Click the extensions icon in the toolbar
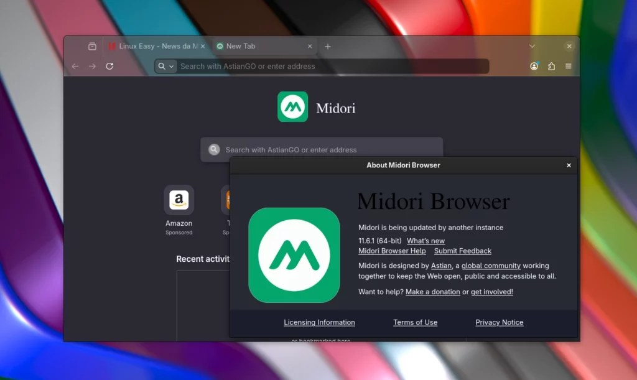The image size is (637, 380). point(551,66)
